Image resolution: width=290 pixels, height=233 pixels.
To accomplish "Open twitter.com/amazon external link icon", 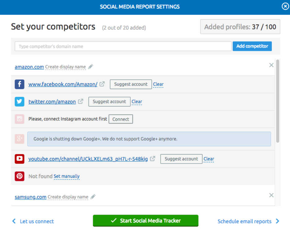I will pos(80,101).
